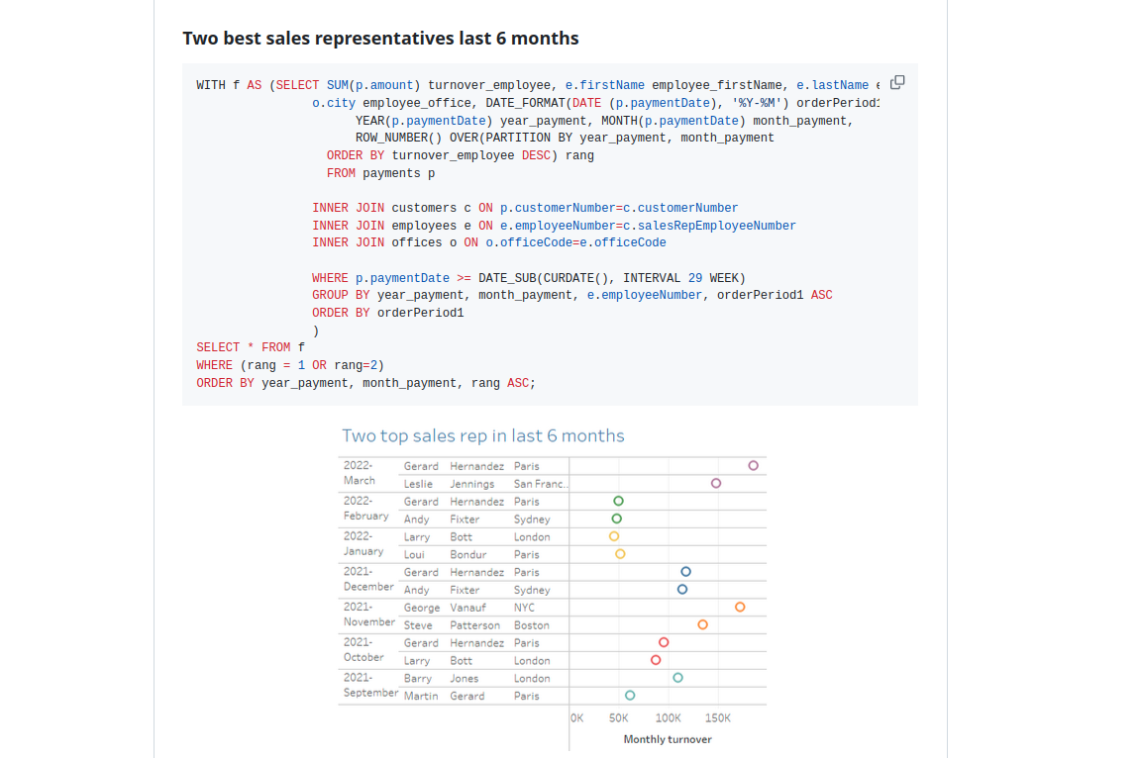Click the orange marker for Steve Patterson, Boston

[702, 624]
